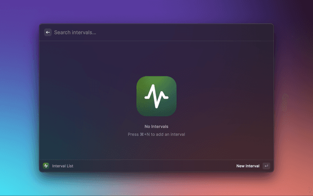
Task: Return to previous view using left arrow
Action: [x=48, y=32]
